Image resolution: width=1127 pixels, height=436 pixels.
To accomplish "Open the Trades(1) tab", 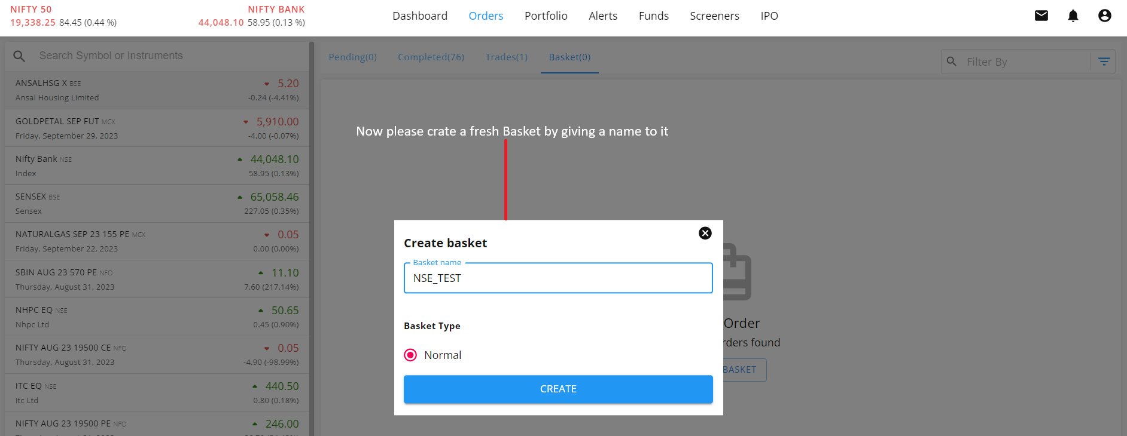I will 506,57.
